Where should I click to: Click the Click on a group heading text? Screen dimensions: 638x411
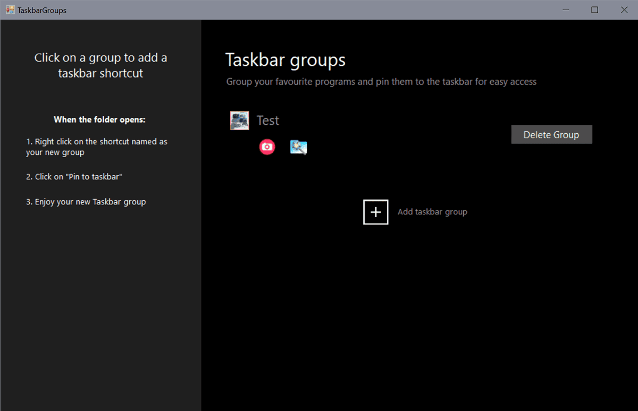(x=100, y=65)
